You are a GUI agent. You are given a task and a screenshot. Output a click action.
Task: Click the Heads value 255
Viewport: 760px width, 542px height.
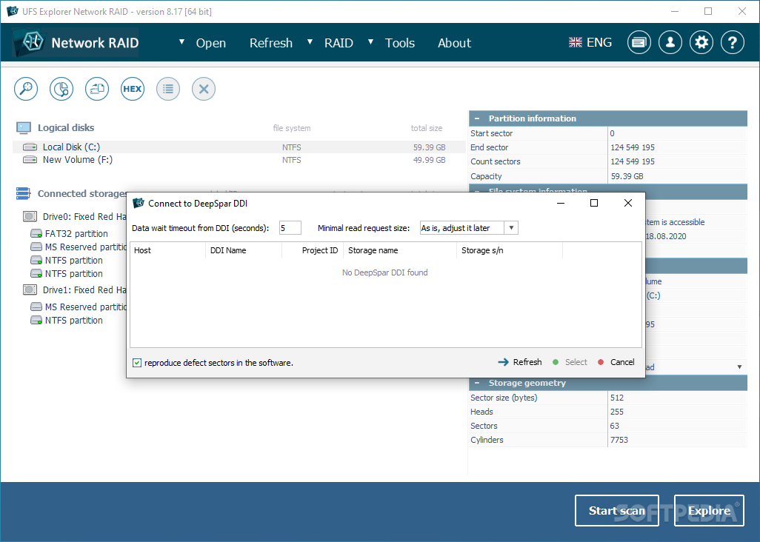pos(617,412)
